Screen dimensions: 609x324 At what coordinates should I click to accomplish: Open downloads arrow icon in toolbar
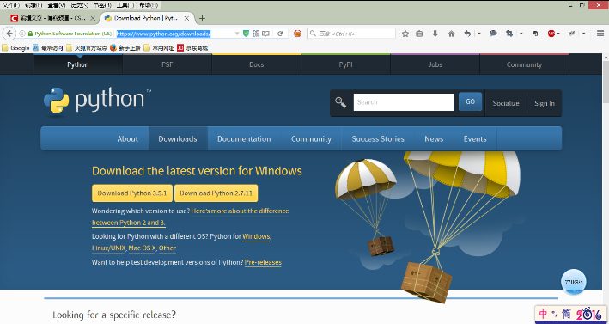[x=435, y=34]
